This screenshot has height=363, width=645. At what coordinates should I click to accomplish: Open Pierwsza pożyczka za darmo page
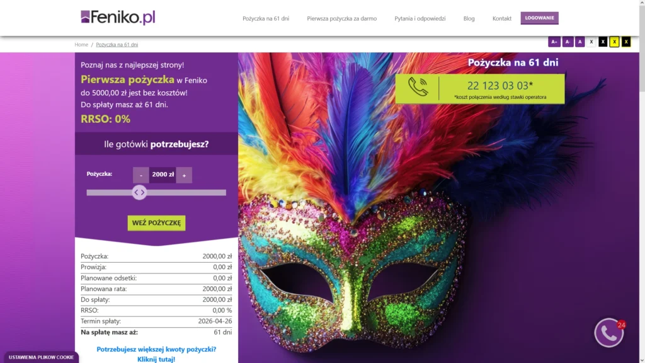point(342,18)
